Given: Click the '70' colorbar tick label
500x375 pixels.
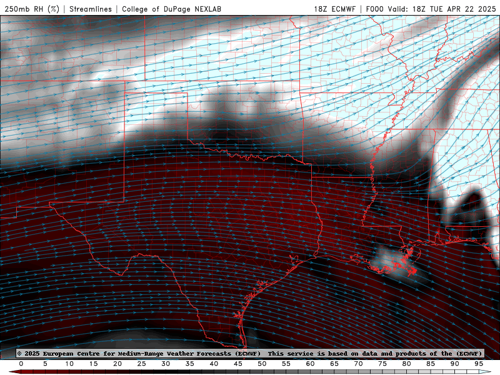Looking at the screenshot, I should click(358, 364).
